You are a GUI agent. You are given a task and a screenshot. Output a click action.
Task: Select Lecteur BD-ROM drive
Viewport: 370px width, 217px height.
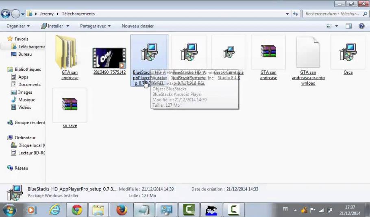pos(28,153)
